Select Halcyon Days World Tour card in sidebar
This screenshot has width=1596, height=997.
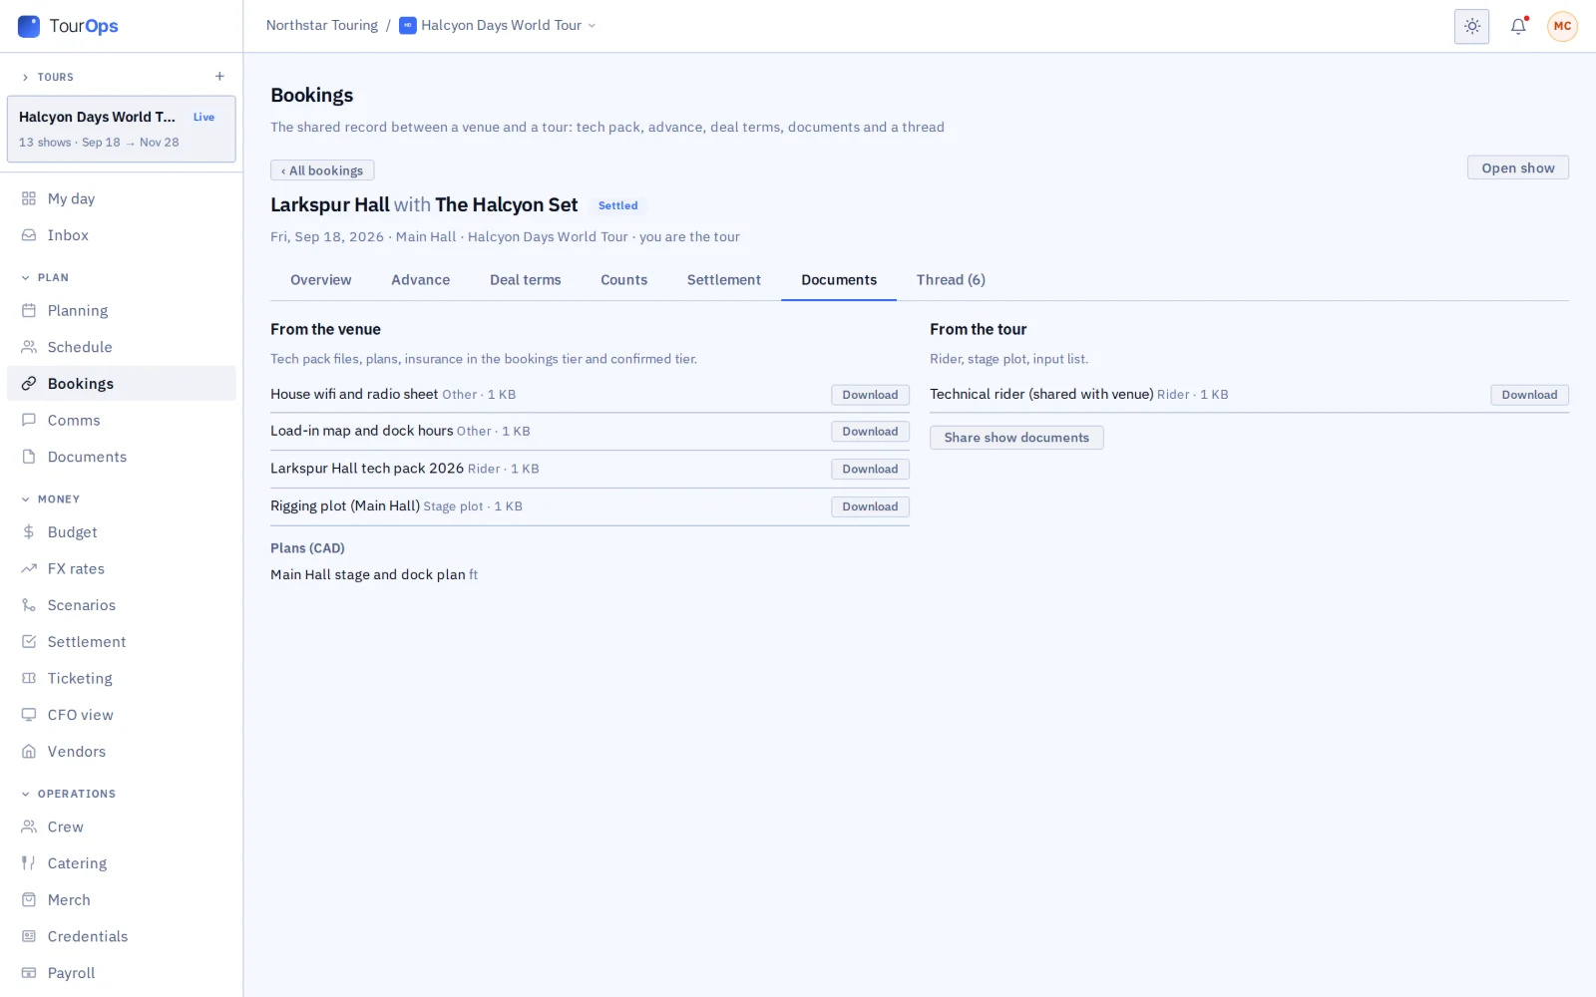click(x=121, y=129)
